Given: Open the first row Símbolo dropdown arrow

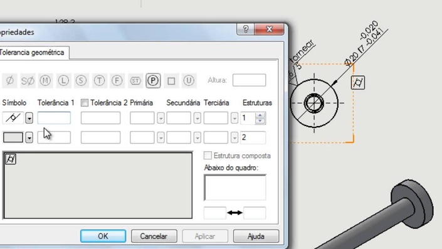Looking at the screenshot, I should 29,118.
